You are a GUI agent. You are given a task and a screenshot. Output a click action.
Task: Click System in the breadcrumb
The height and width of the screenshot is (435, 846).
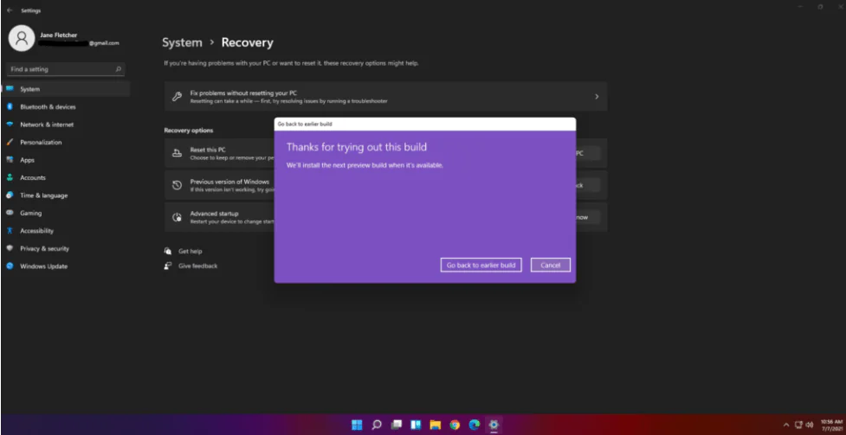tap(182, 42)
